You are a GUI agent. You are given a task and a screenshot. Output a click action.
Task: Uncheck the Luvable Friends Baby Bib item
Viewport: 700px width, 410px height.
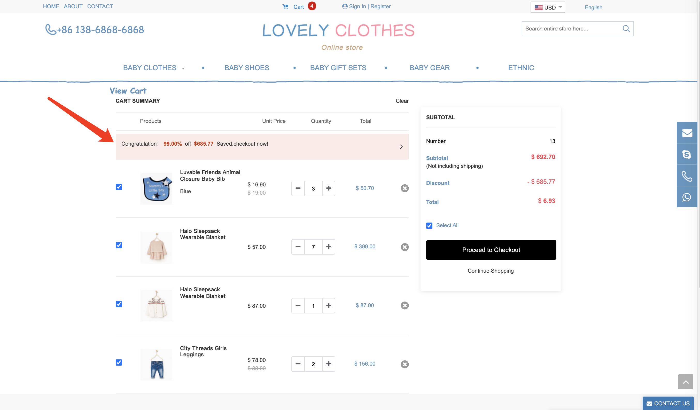coord(119,187)
